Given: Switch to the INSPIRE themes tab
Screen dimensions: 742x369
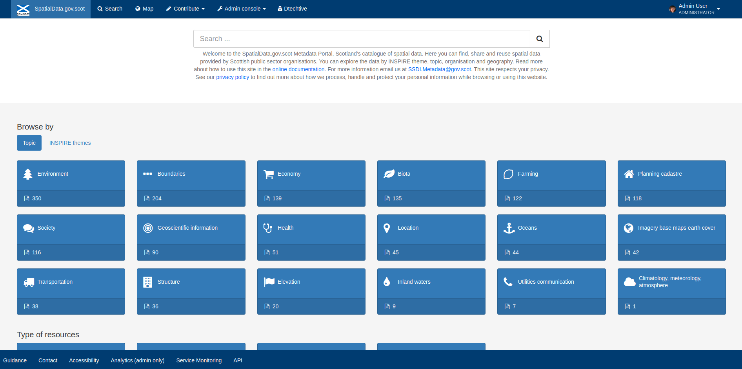Looking at the screenshot, I should pyautogui.click(x=70, y=143).
